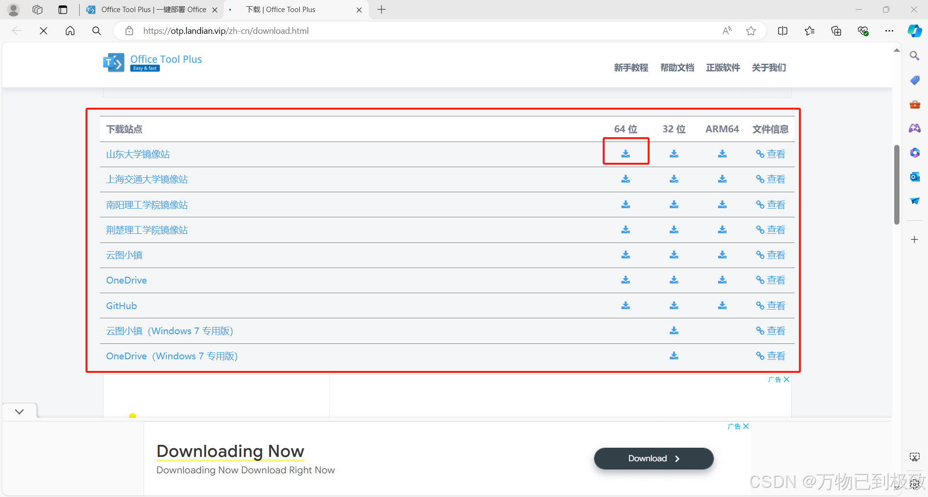Download 64-bit from Shandong University mirror (山东大学镜像站)

tap(625, 154)
